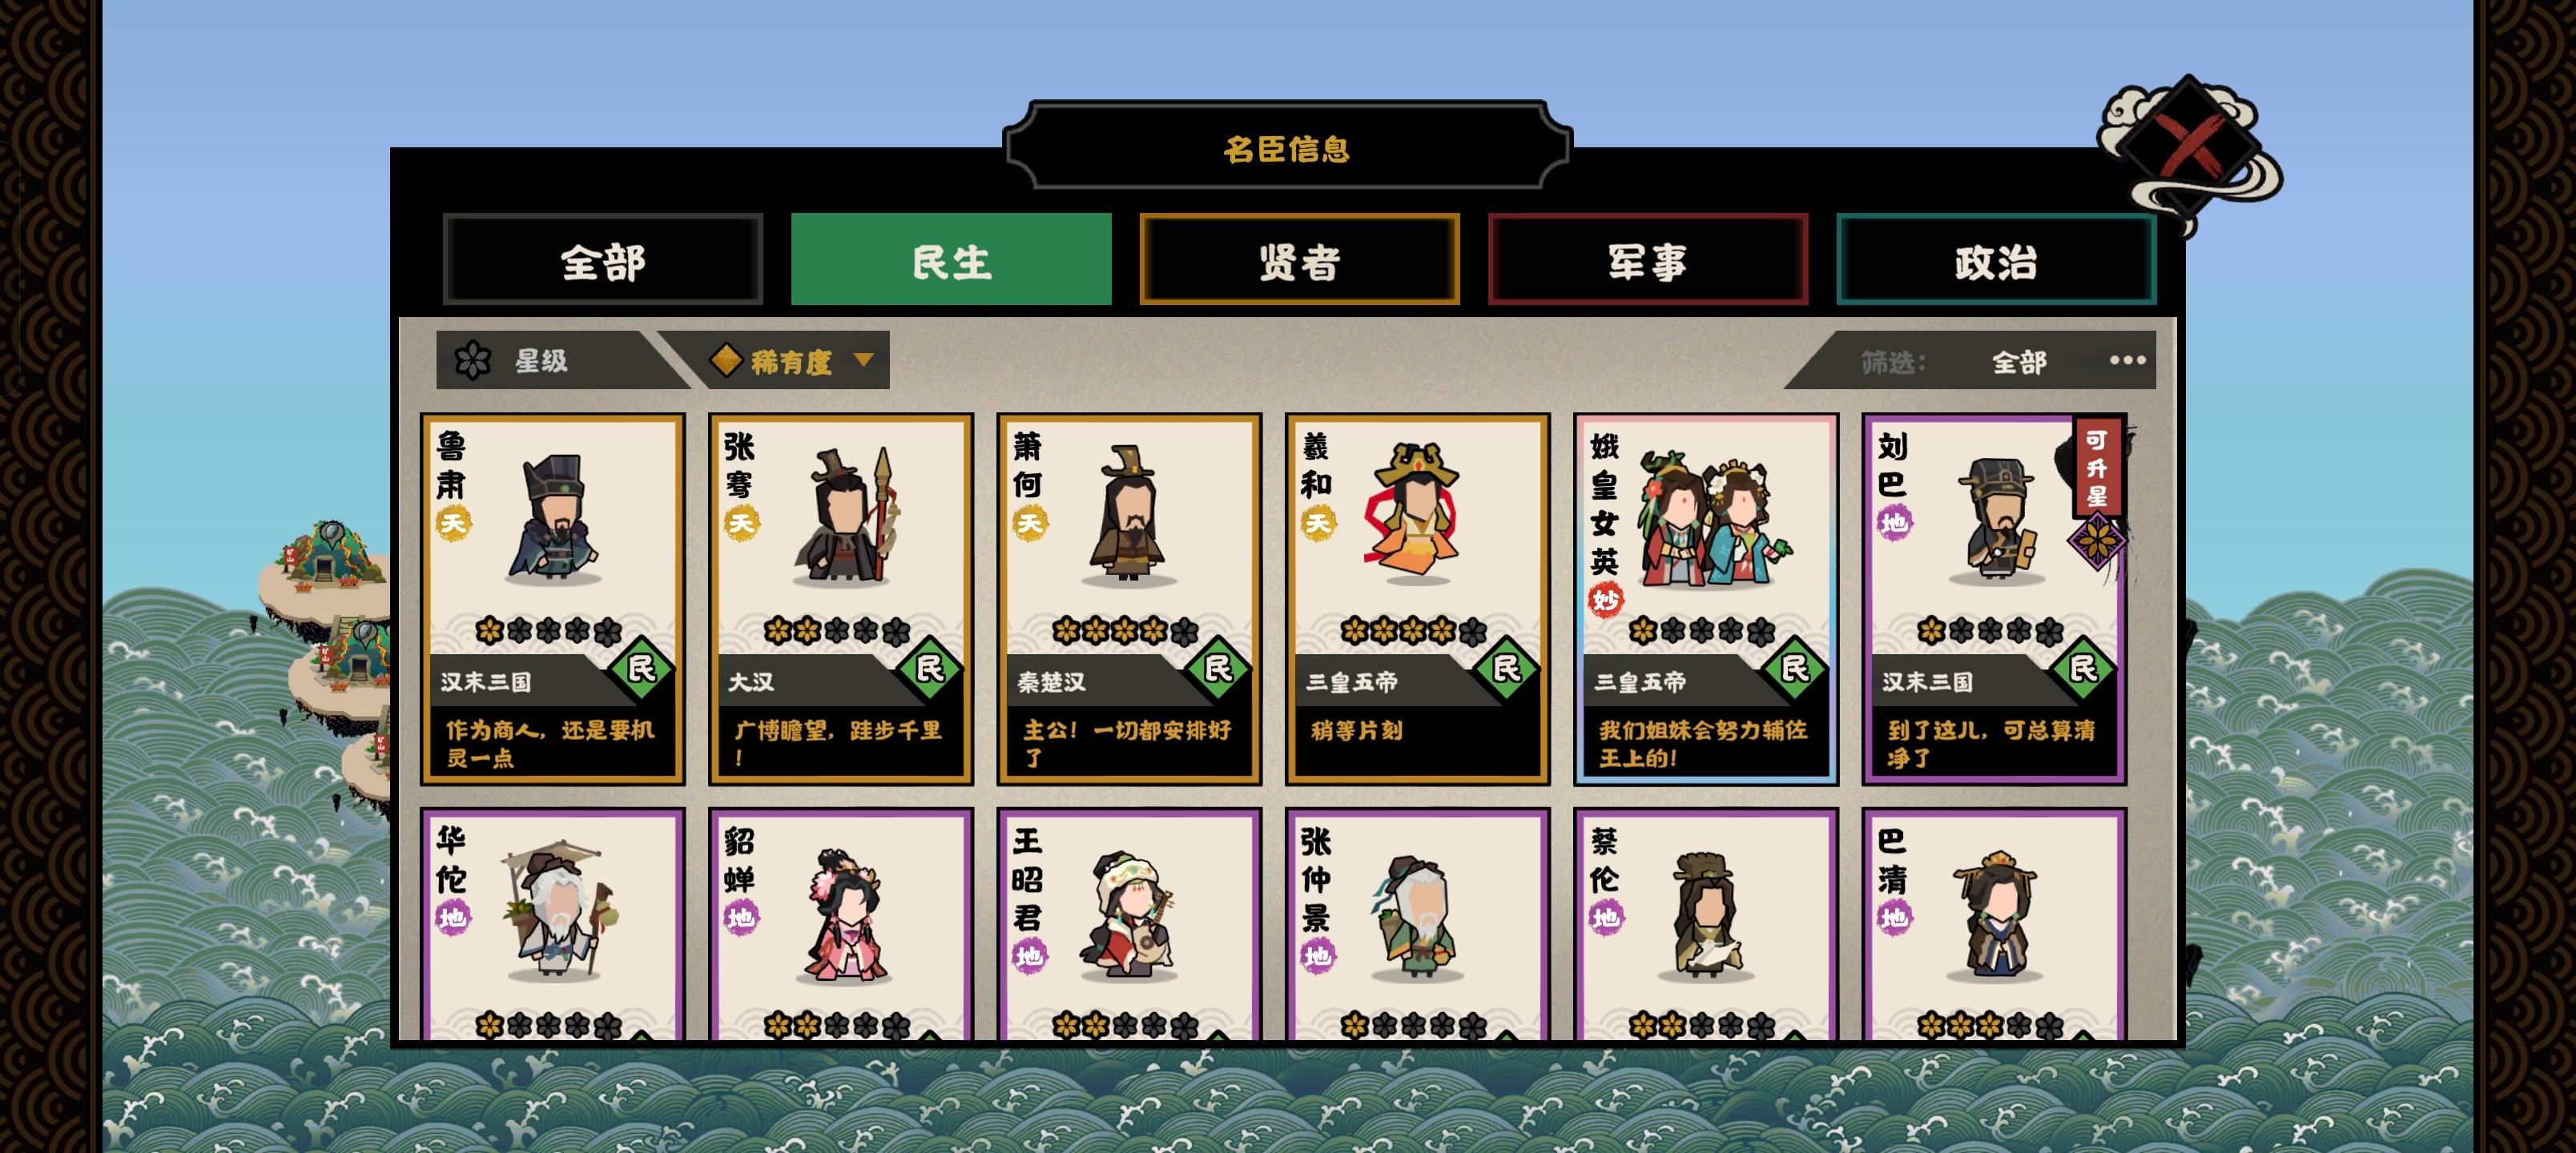The height and width of the screenshot is (1153, 2576).
Task: Switch to the 全部 tab
Action: (603, 260)
